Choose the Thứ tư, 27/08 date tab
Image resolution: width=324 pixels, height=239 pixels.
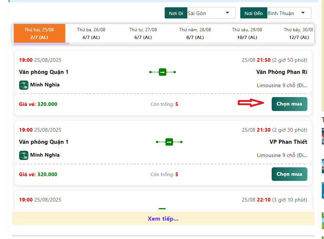pos(143,33)
